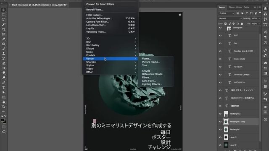
Task: Select the Gradient tool
Action: point(4,68)
